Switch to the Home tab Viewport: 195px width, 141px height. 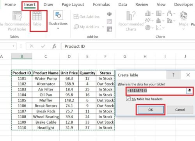tap(10, 5)
